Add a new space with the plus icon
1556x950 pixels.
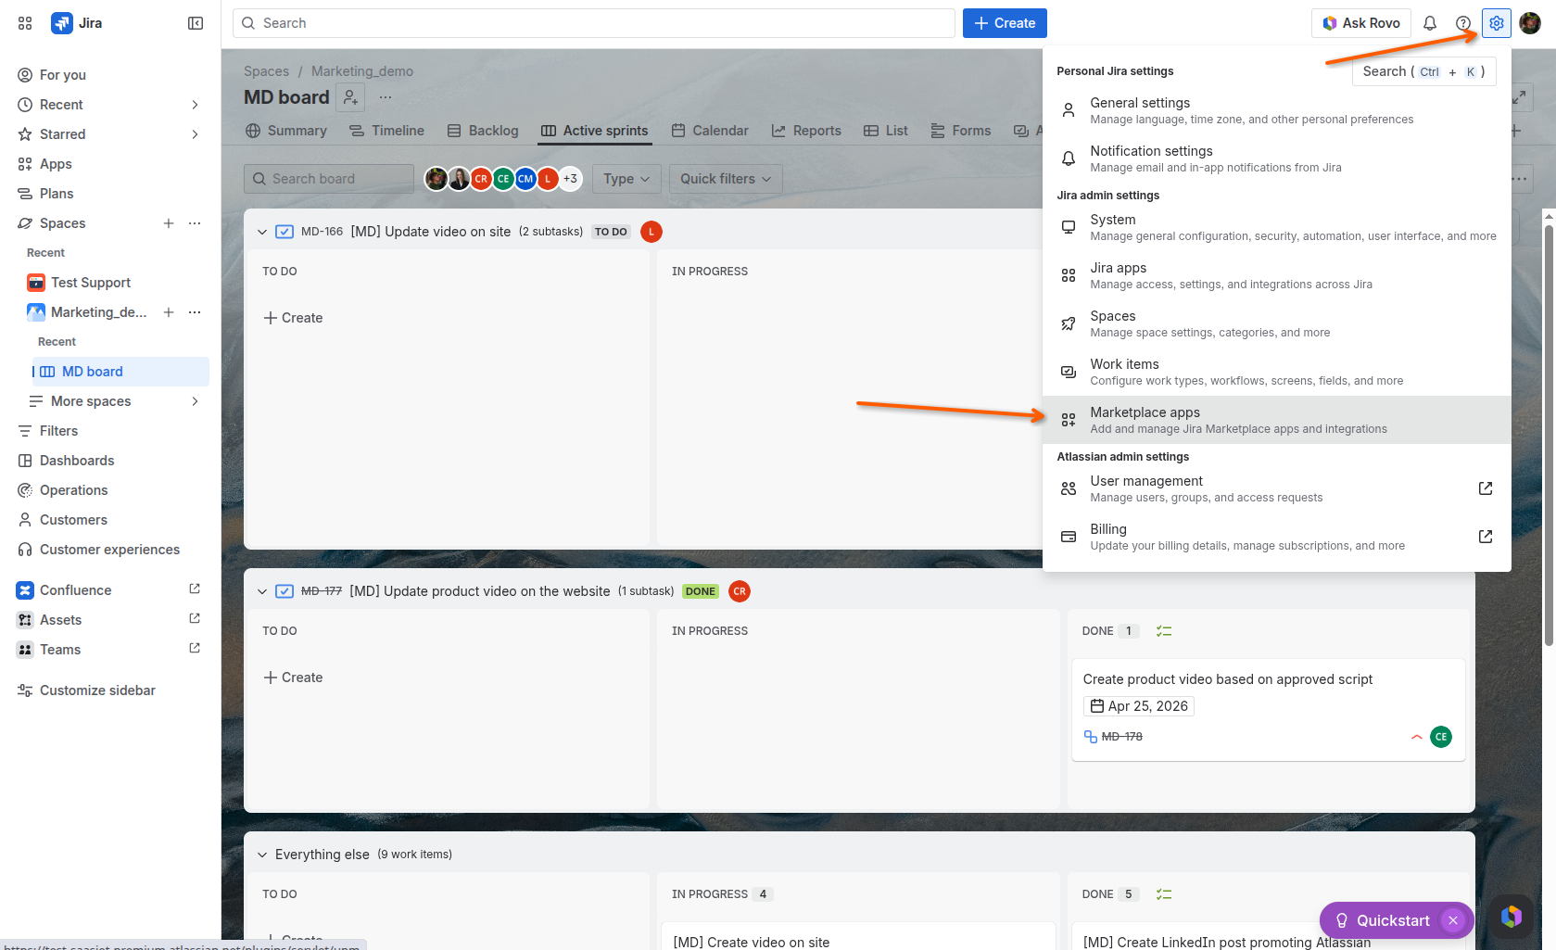(x=169, y=223)
